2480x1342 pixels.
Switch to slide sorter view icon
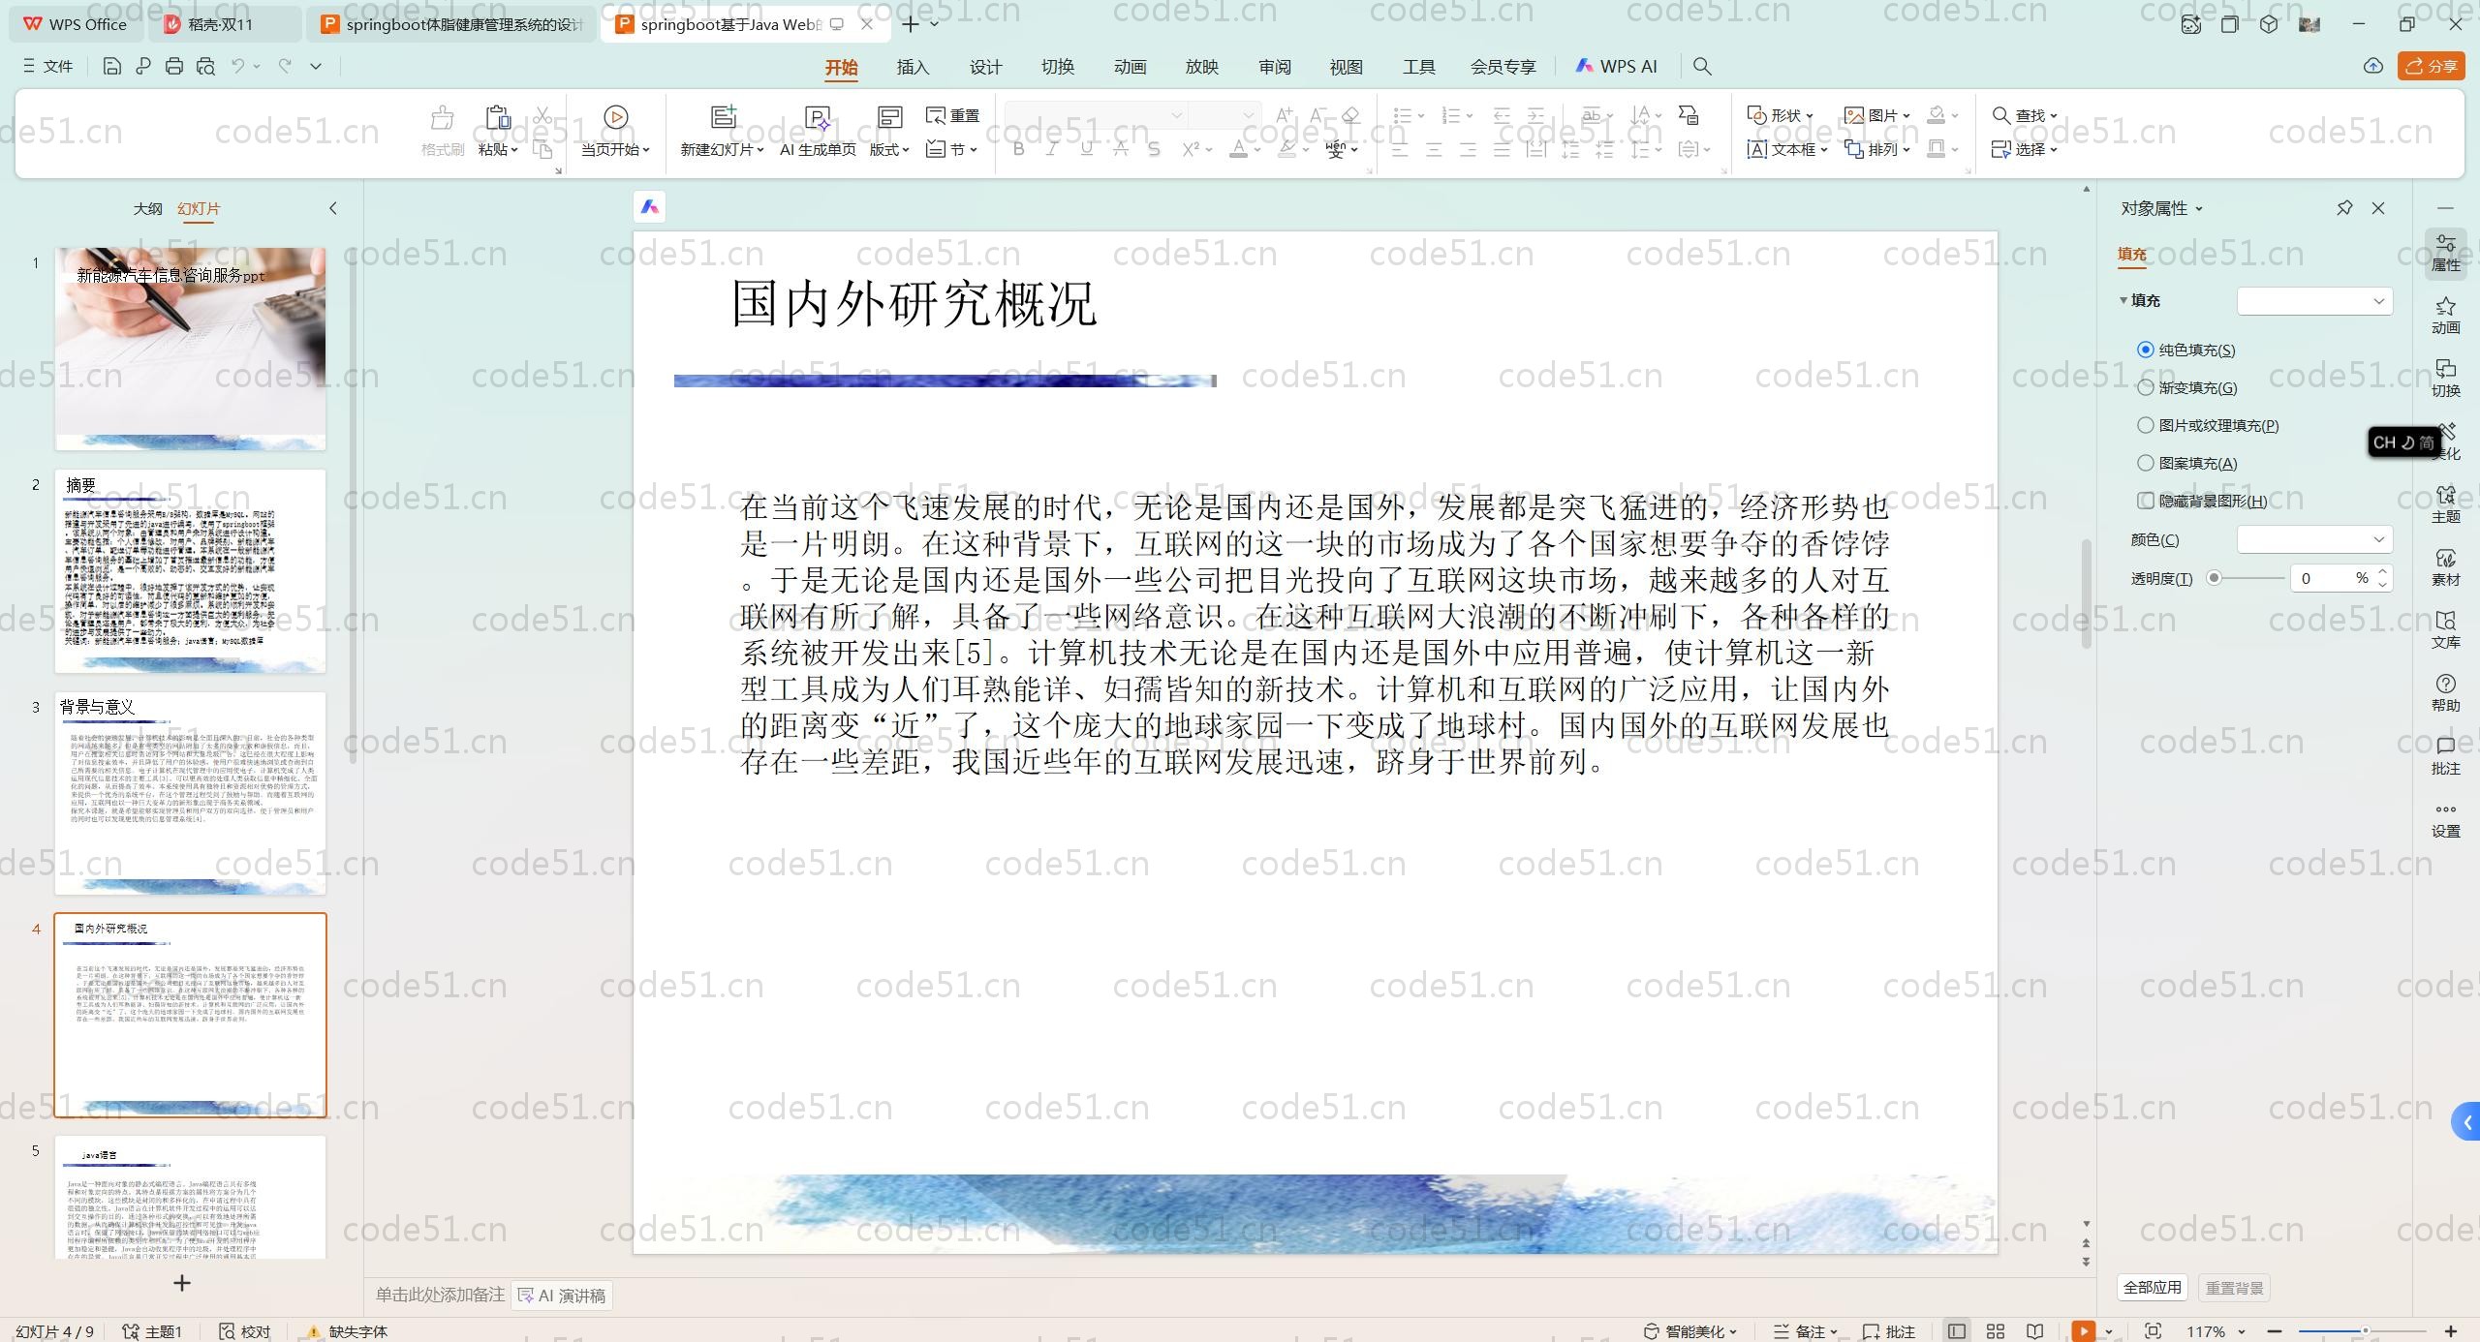coord(1996,1331)
